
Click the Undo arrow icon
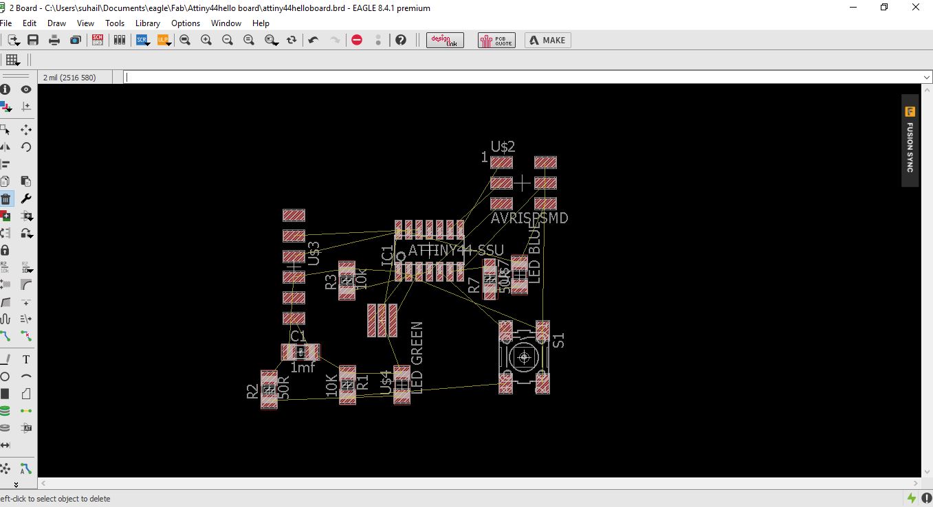(314, 40)
